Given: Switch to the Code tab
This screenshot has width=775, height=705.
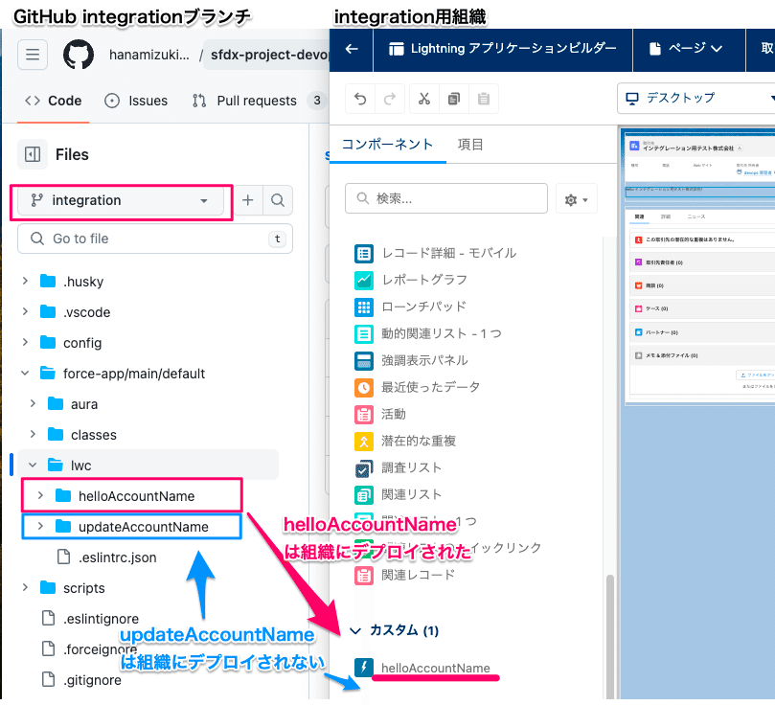Looking at the screenshot, I should 54,101.
